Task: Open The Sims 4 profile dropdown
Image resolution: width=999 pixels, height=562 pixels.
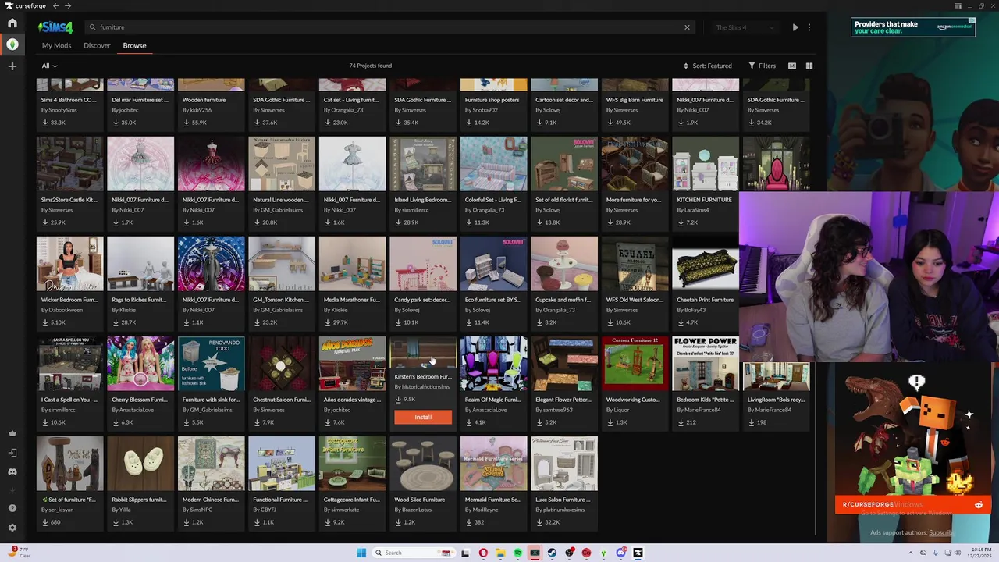Action: pos(745,27)
